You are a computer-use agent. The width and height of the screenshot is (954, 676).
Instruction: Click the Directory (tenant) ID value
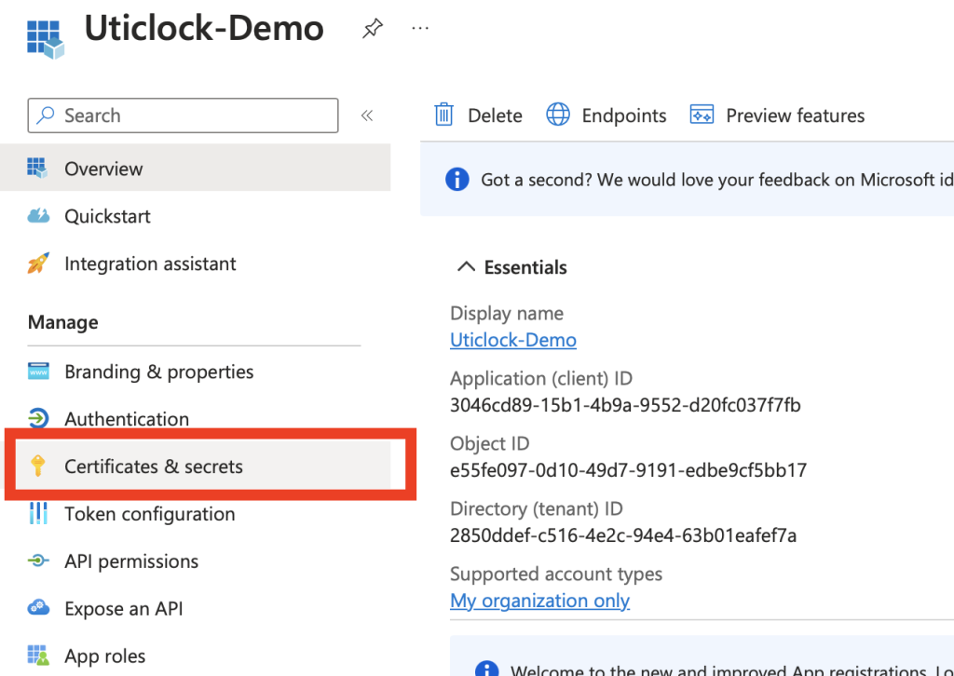(623, 535)
